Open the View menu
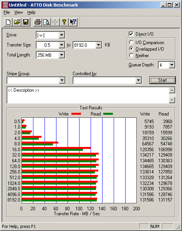Image resolution: width=182 pixels, height=231 pixels. [18, 12]
